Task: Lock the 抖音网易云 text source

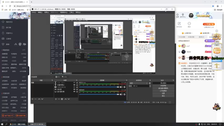Action: click(77, 85)
